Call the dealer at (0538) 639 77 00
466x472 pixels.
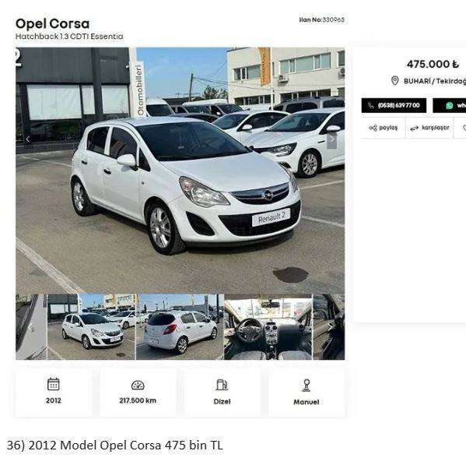point(394,106)
